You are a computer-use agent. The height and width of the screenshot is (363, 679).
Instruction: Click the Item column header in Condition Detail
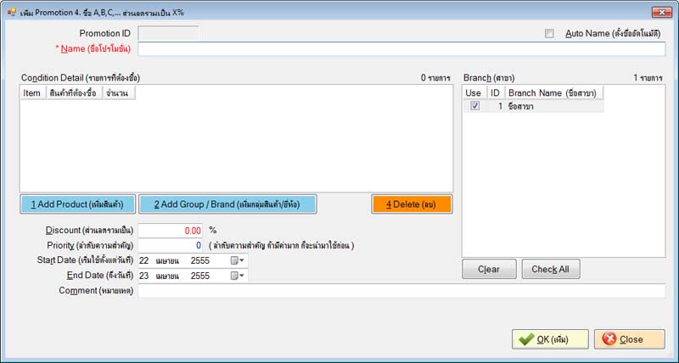pyautogui.click(x=32, y=92)
